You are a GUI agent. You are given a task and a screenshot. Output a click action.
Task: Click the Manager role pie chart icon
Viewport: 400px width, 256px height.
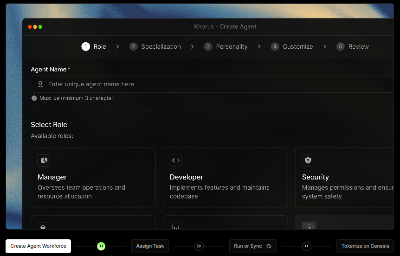[x=44, y=160]
